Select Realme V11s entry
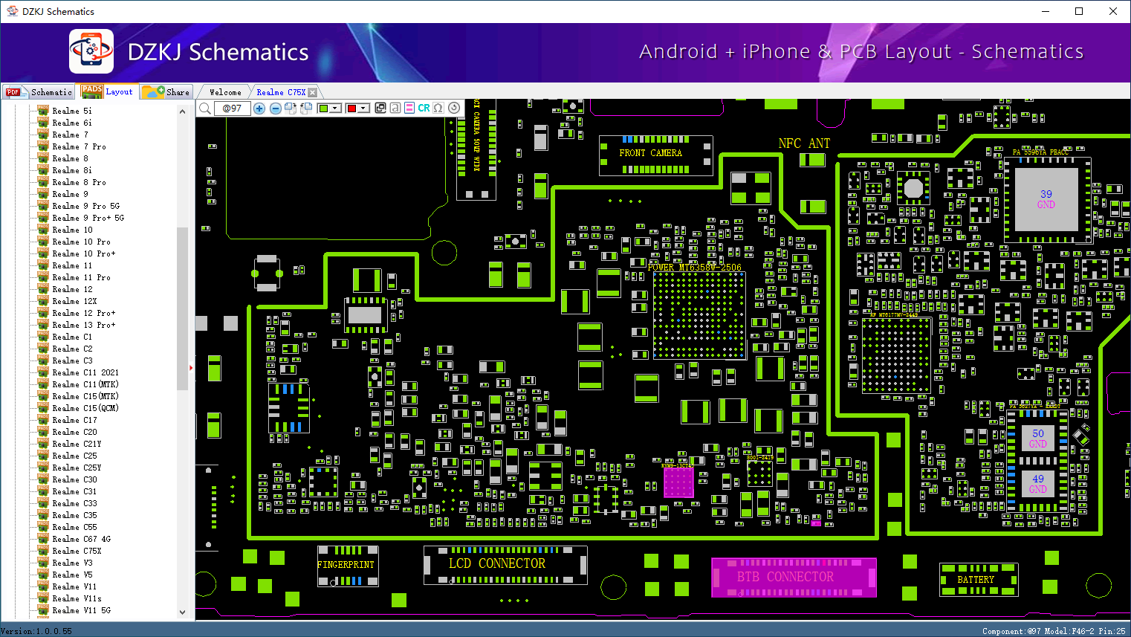Viewport: 1131px width, 637px height. pyautogui.click(x=77, y=598)
